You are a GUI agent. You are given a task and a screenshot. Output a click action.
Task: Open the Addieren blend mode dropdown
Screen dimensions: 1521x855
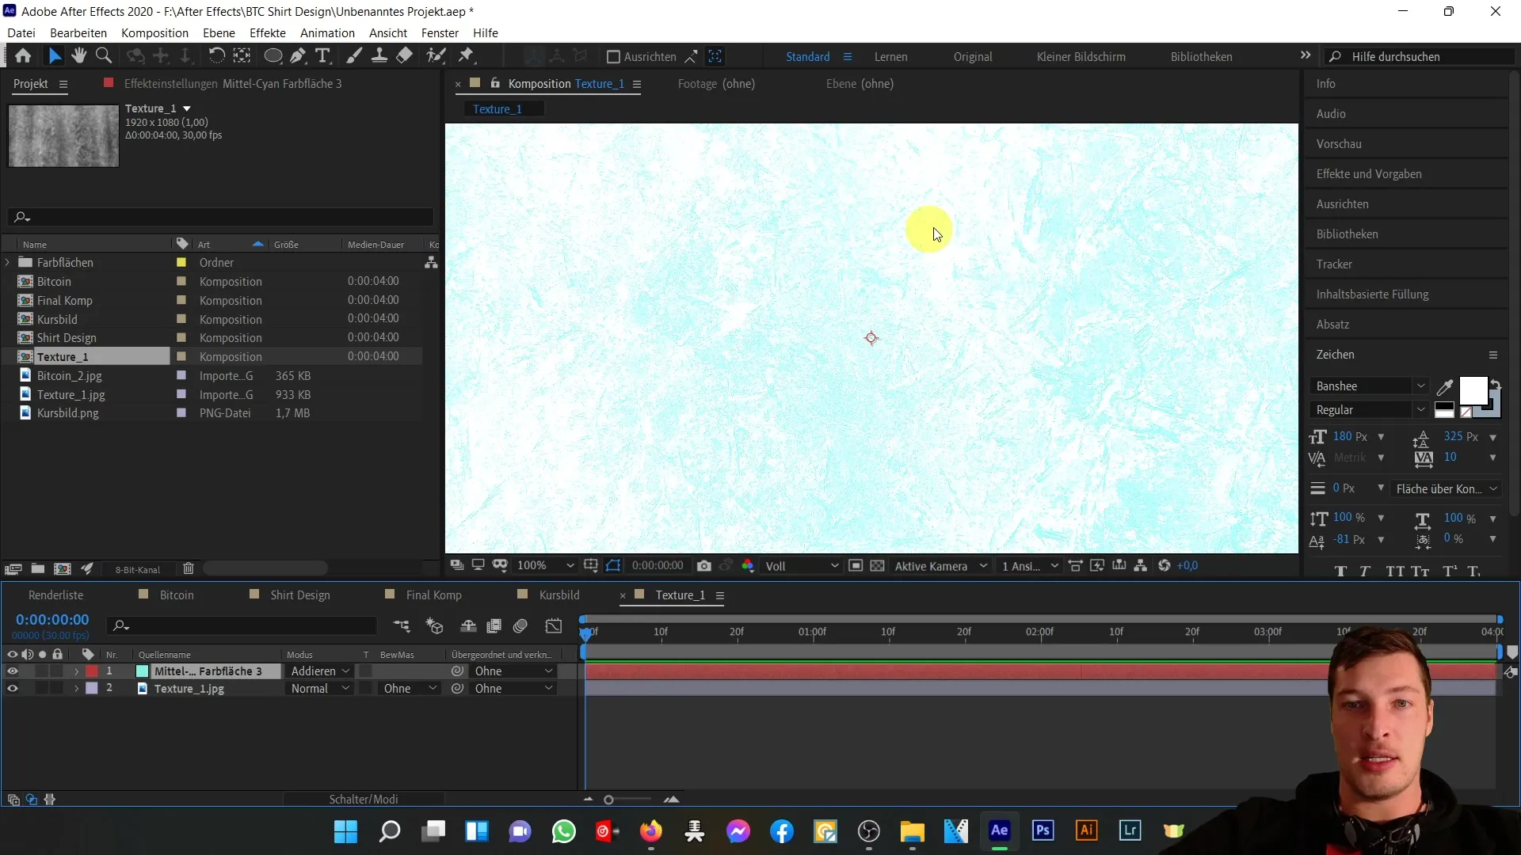tap(320, 671)
